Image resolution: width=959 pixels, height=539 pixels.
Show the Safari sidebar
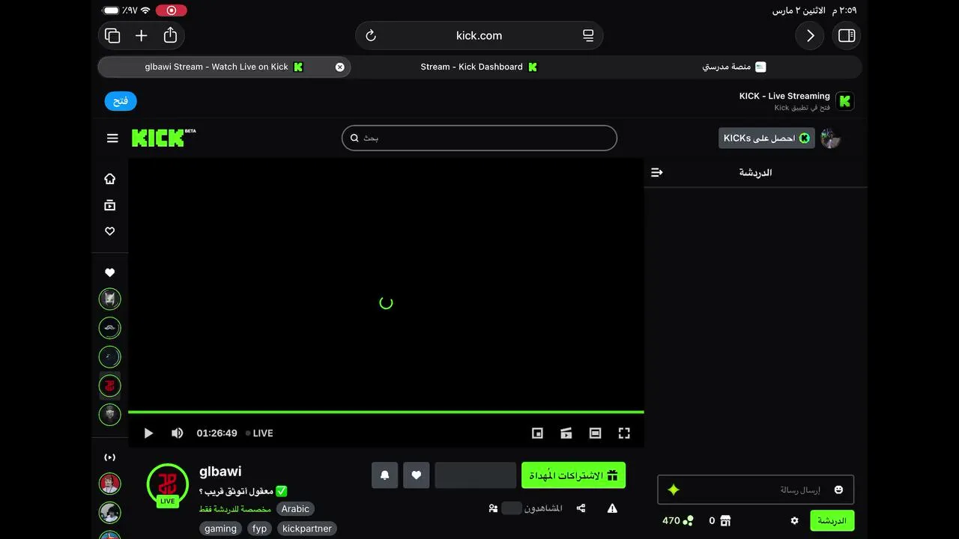(847, 35)
